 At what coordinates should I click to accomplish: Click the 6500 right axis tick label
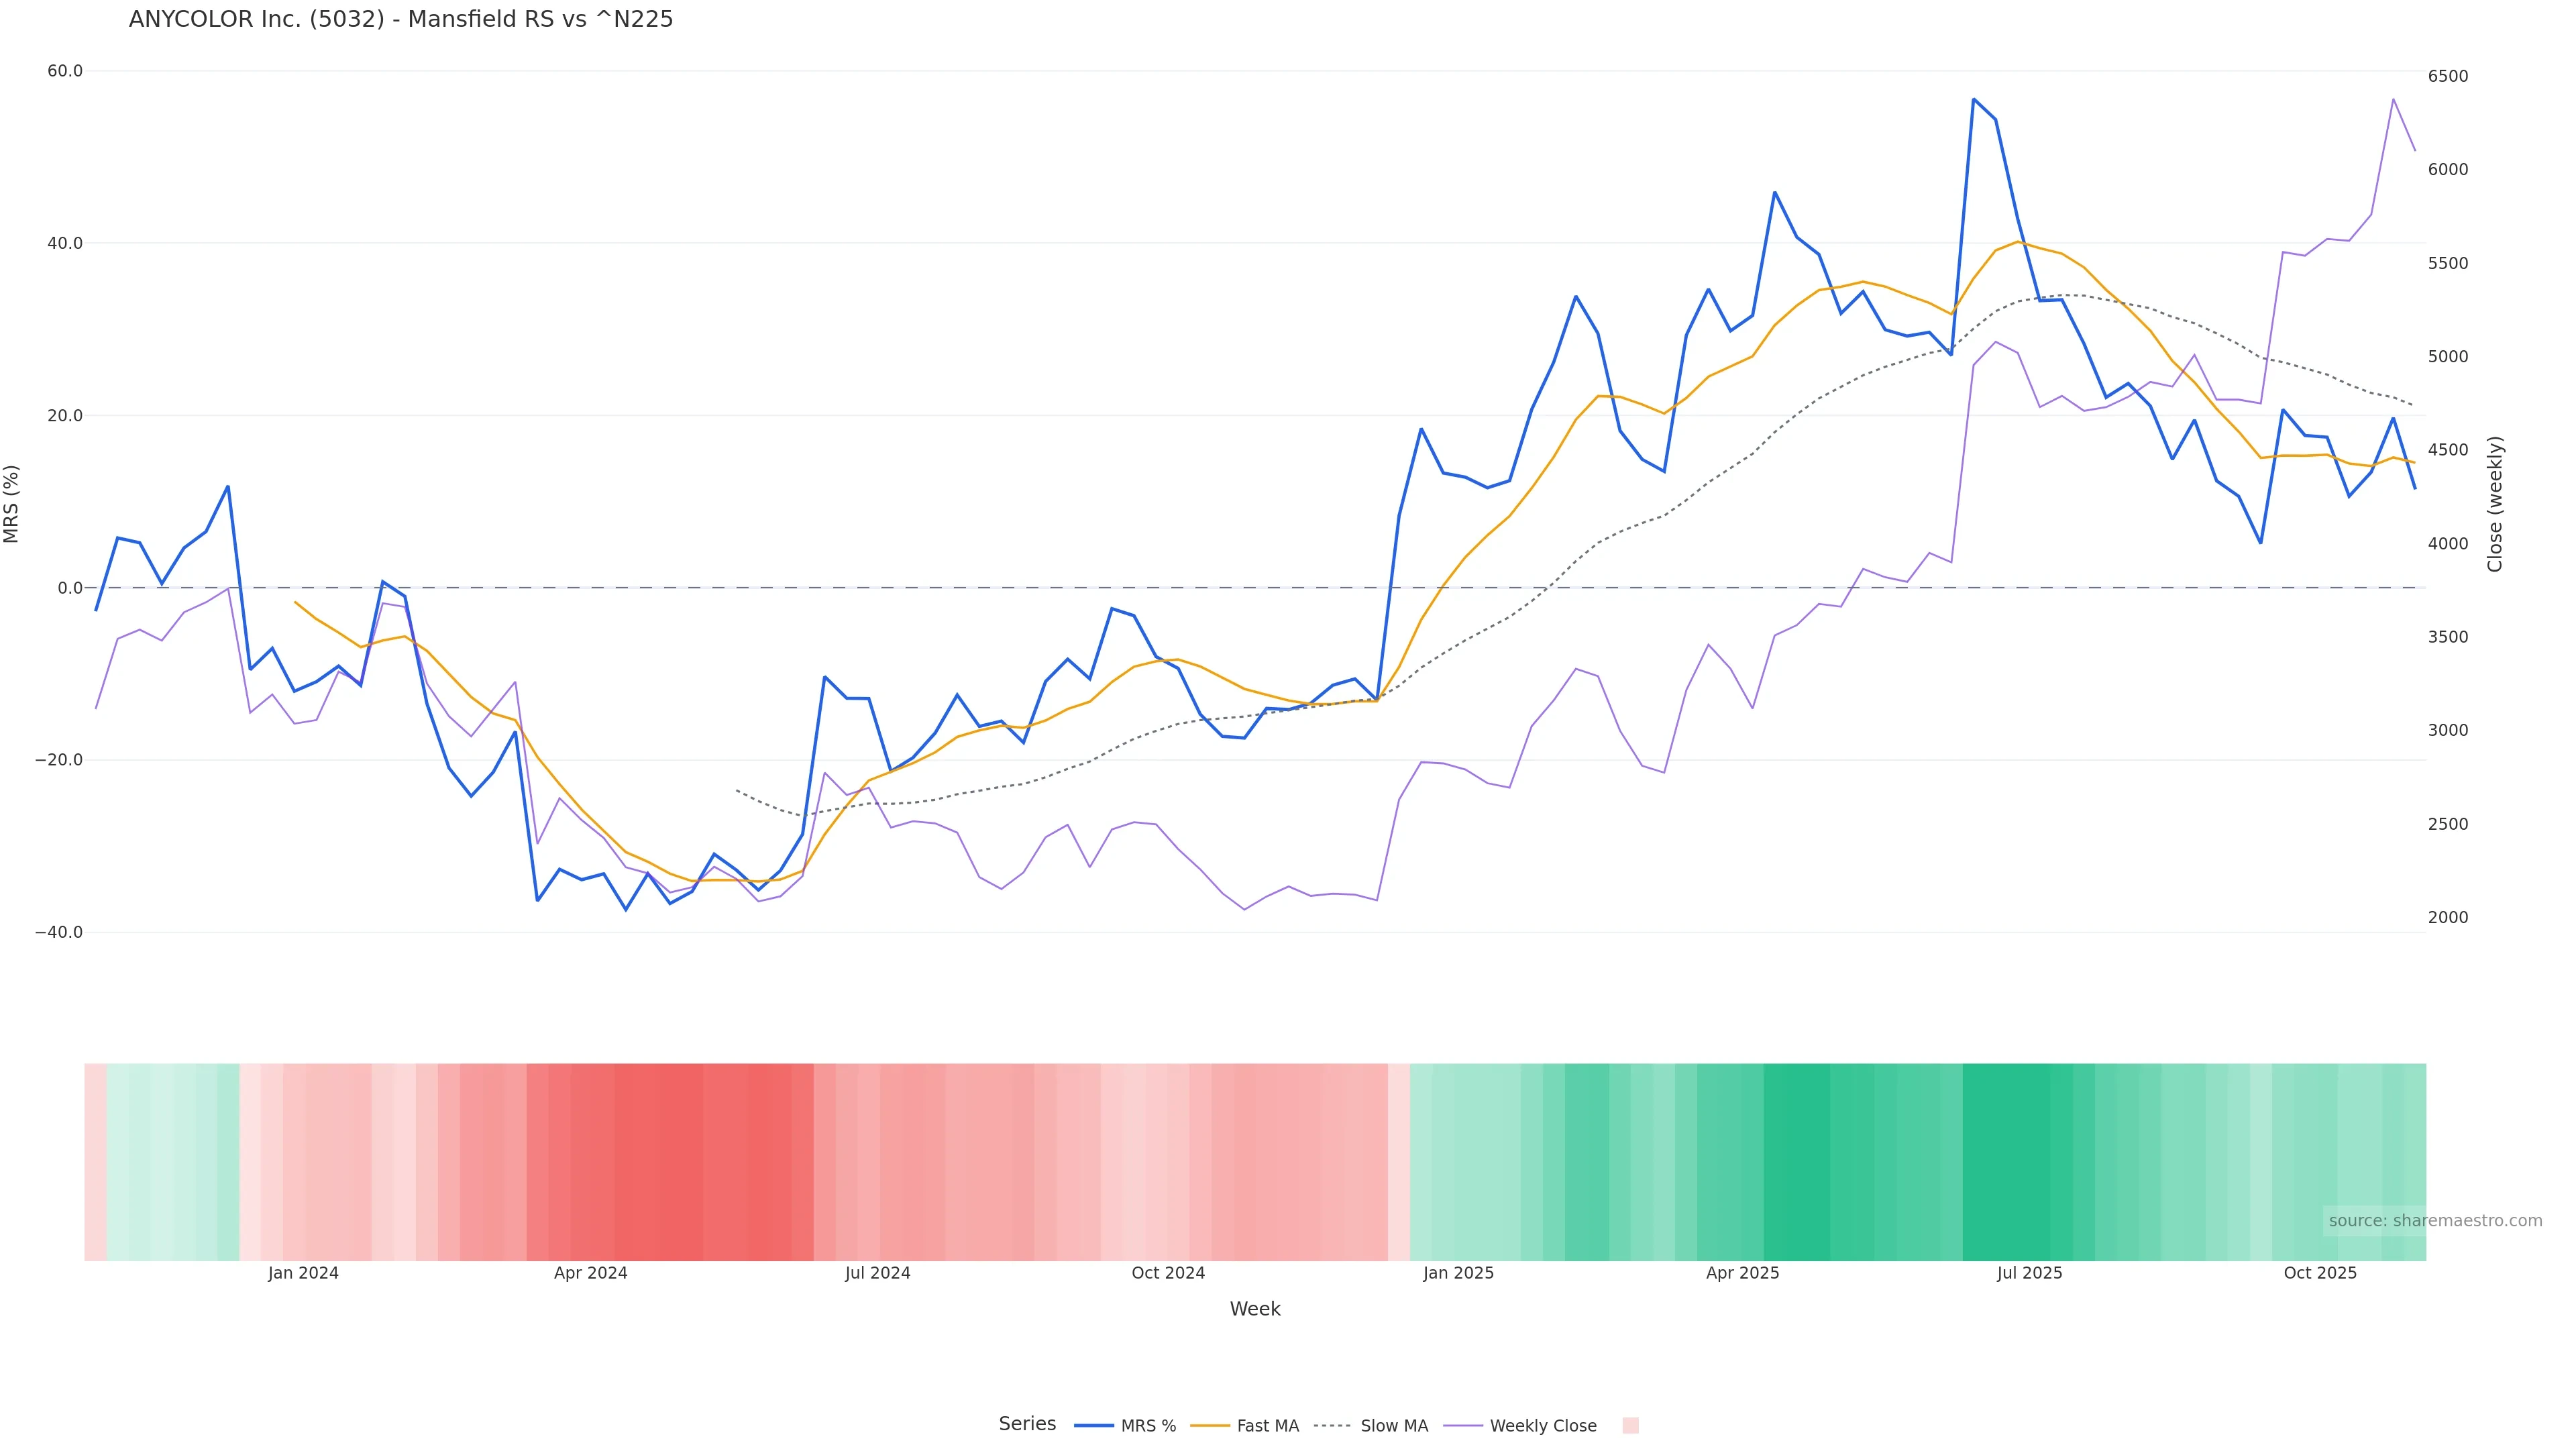click(2448, 76)
